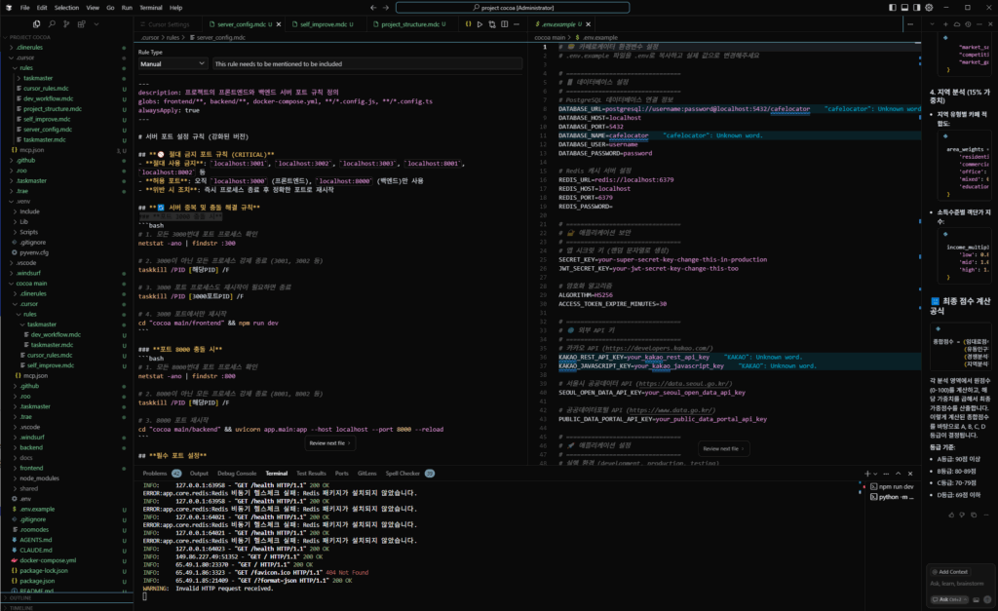This screenshot has height=611, width=998.
Task: Click the Add Context button in chat
Action: (x=950, y=572)
